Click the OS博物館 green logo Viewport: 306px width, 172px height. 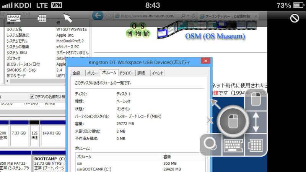[138, 30]
